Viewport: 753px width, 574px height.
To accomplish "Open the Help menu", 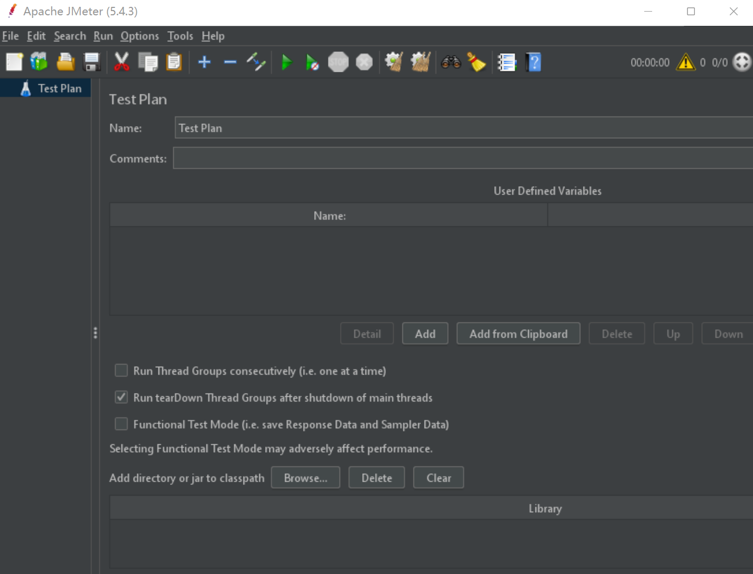I will click(x=213, y=36).
